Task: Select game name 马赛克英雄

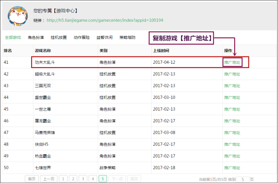Action: [45, 132]
